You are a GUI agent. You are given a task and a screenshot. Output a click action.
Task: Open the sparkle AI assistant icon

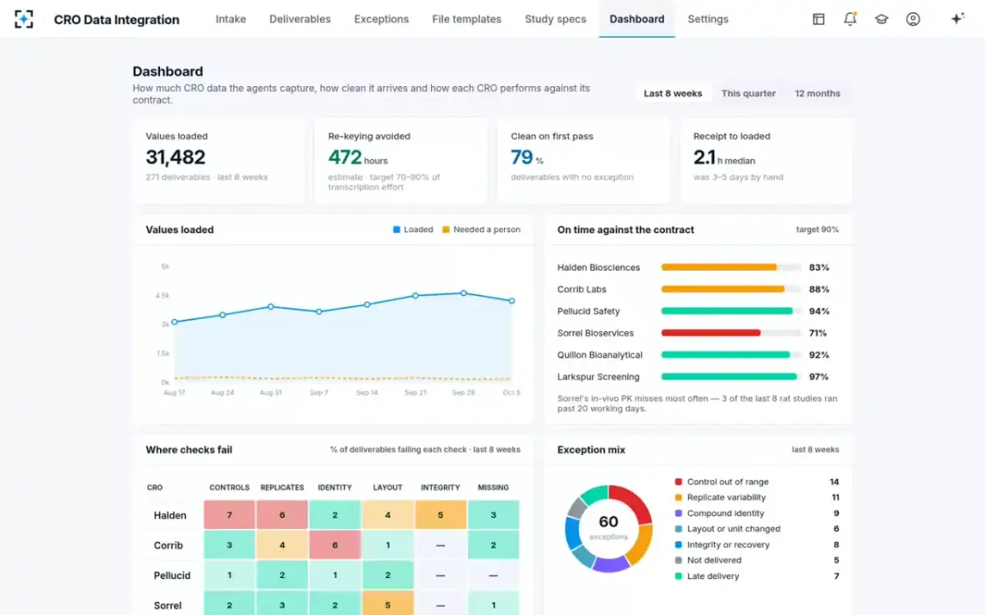click(957, 19)
